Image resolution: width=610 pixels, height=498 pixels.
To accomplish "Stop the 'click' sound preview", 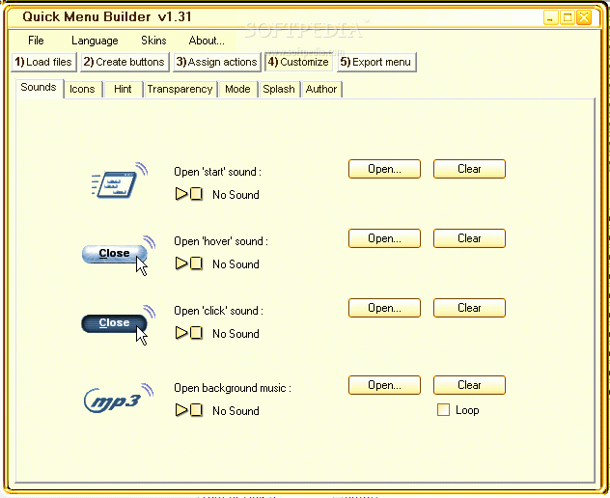I will [197, 333].
